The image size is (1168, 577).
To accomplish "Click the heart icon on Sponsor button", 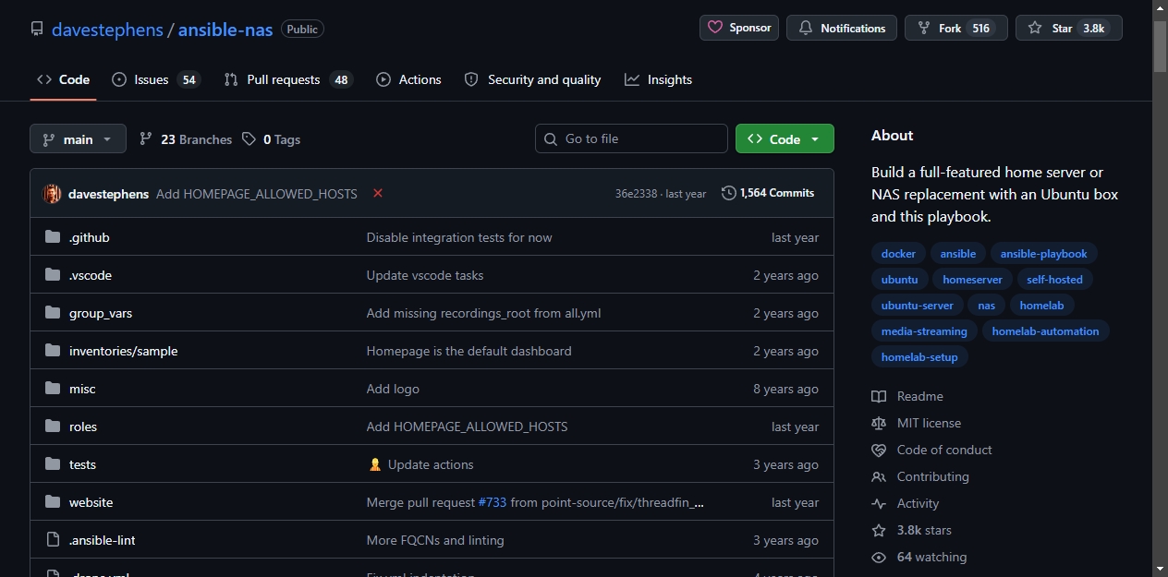I will click(715, 28).
